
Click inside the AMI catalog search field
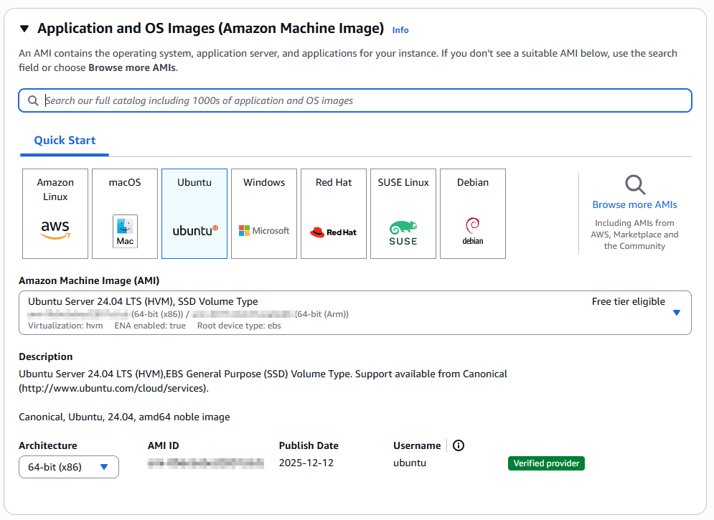point(287,100)
